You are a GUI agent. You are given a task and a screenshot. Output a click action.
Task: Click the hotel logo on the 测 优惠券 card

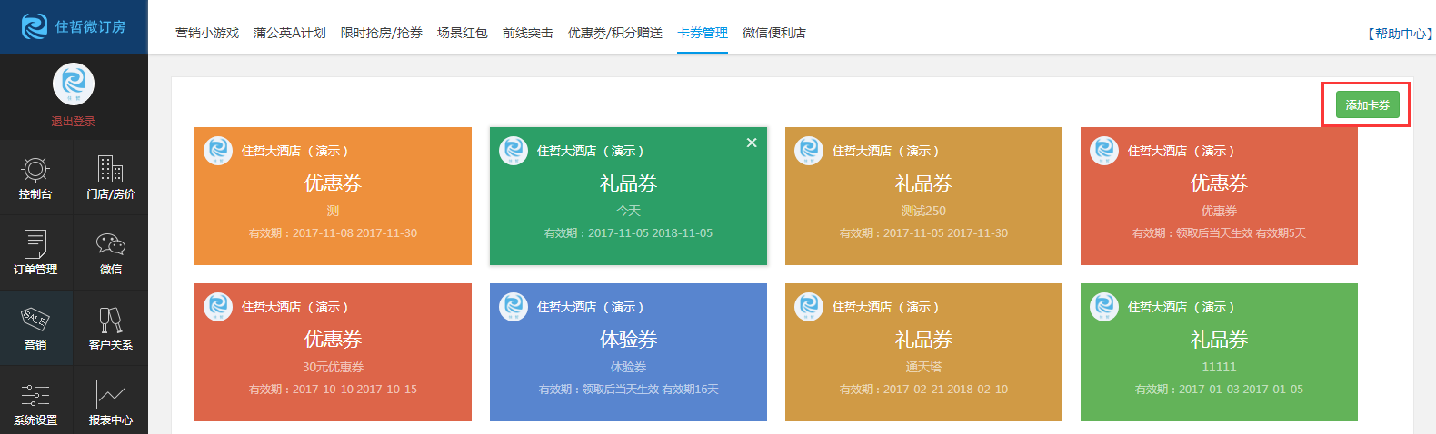pos(218,150)
